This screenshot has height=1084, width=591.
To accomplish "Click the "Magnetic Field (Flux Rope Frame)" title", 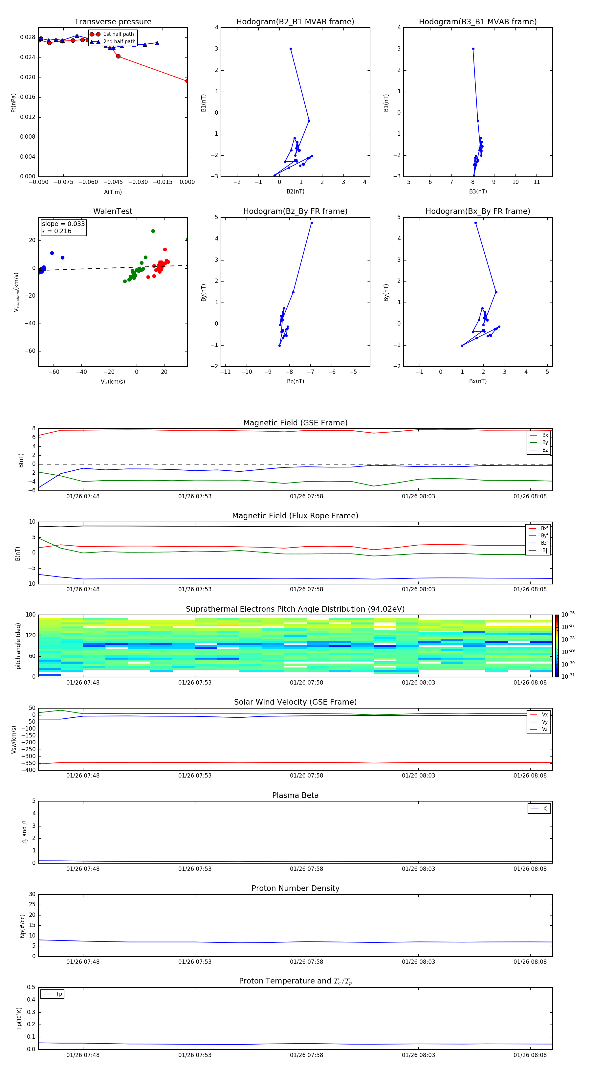I will (295, 516).
